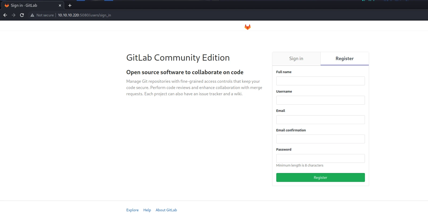Screen dimensions: 428x217
Task: Click into the Email input field
Action: pyautogui.click(x=320, y=120)
